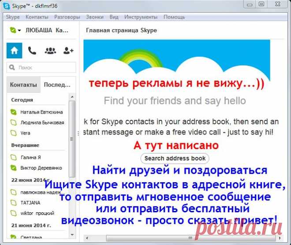291x245 pixels.
Task: Click the sidebar splitter handle
Action: point(78,133)
